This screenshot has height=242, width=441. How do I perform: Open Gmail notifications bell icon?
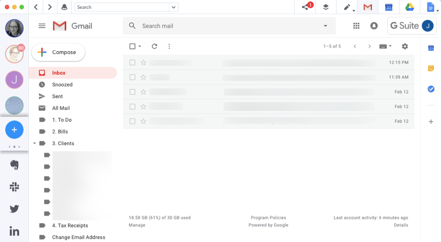(x=374, y=26)
